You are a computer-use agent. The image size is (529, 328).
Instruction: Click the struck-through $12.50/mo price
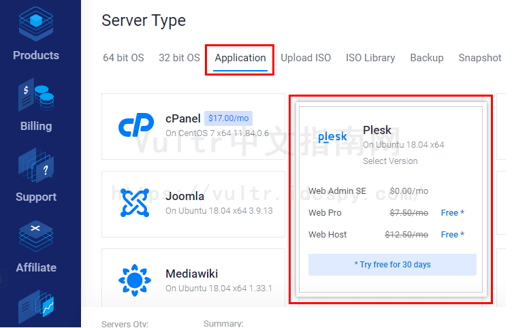coord(406,234)
